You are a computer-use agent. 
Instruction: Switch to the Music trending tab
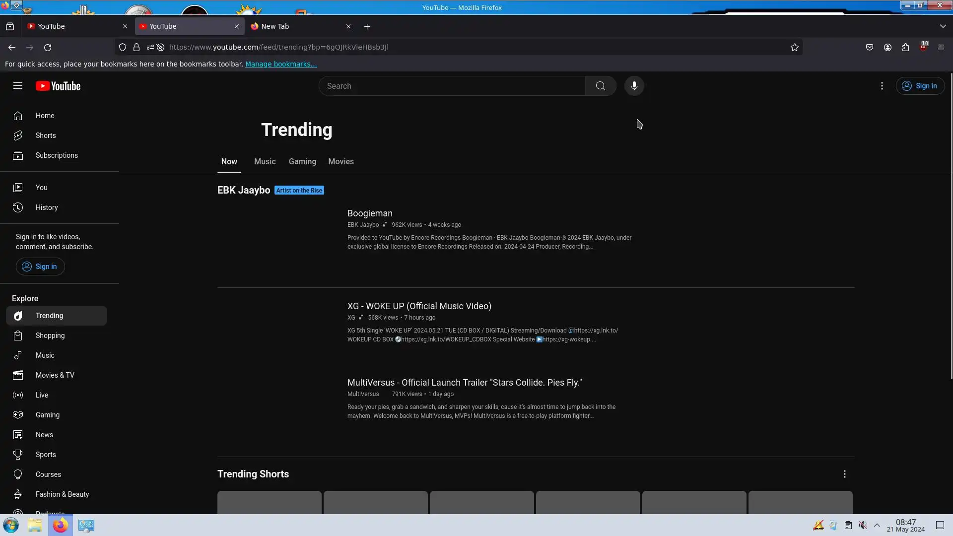(x=265, y=162)
